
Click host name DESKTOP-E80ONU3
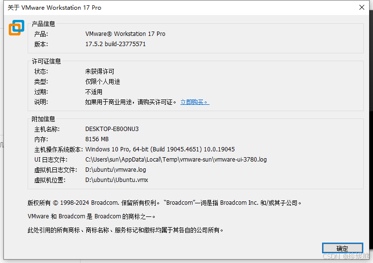(x=112, y=129)
